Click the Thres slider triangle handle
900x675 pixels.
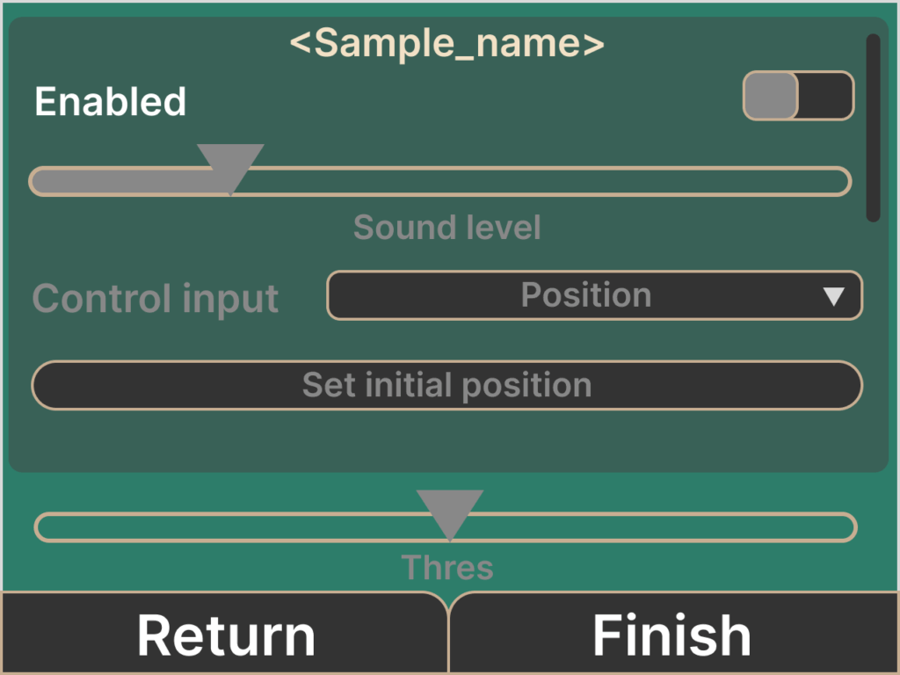pyautogui.click(x=450, y=510)
